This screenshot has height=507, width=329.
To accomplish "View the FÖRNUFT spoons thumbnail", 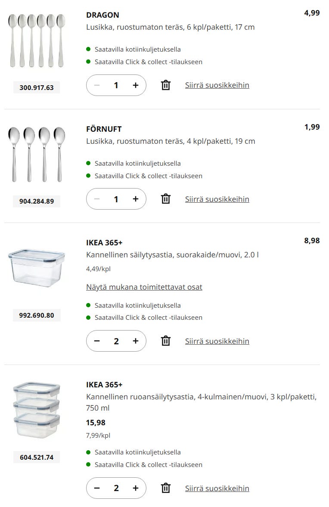I will coord(37,155).
